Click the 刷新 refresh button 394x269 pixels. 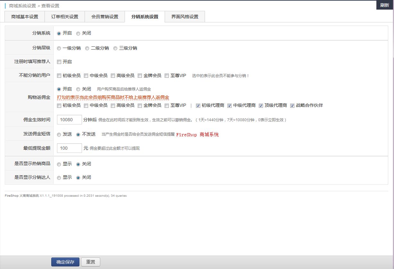pyautogui.click(x=385, y=5)
